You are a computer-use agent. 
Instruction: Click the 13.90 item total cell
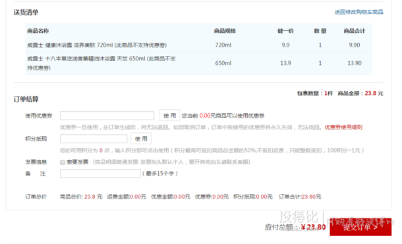[x=355, y=63]
